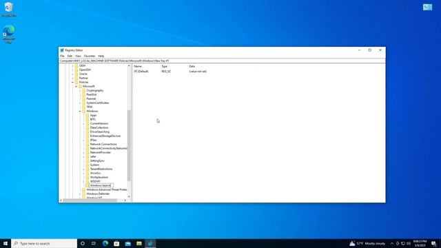Screen dimensions: 441x248
Task: Open the Mail app from the taskbar
Action: point(128,243)
